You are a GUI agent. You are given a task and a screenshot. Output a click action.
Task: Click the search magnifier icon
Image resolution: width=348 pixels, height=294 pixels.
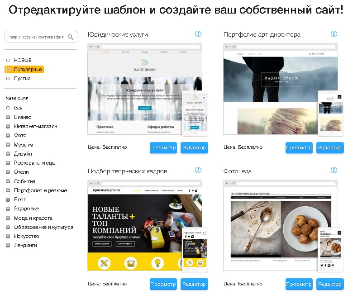pos(71,37)
